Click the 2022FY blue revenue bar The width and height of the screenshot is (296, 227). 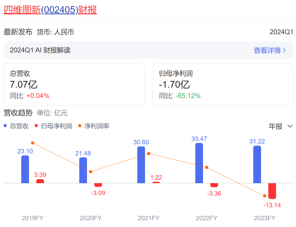coord(199,163)
